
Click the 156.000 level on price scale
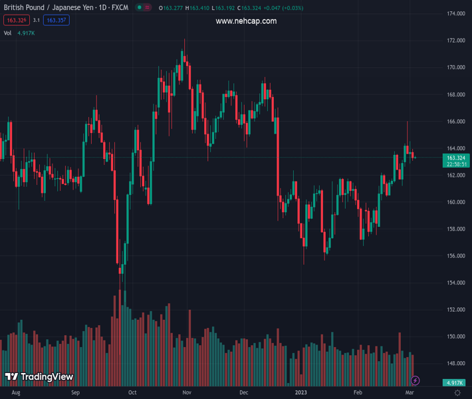point(455,256)
